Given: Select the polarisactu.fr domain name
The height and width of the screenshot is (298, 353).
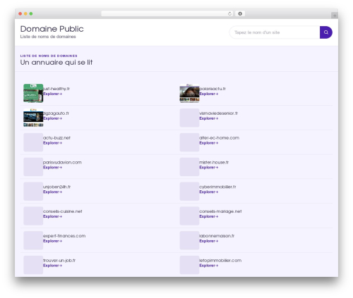Looking at the screenshot, I should (x=213, y=89).
